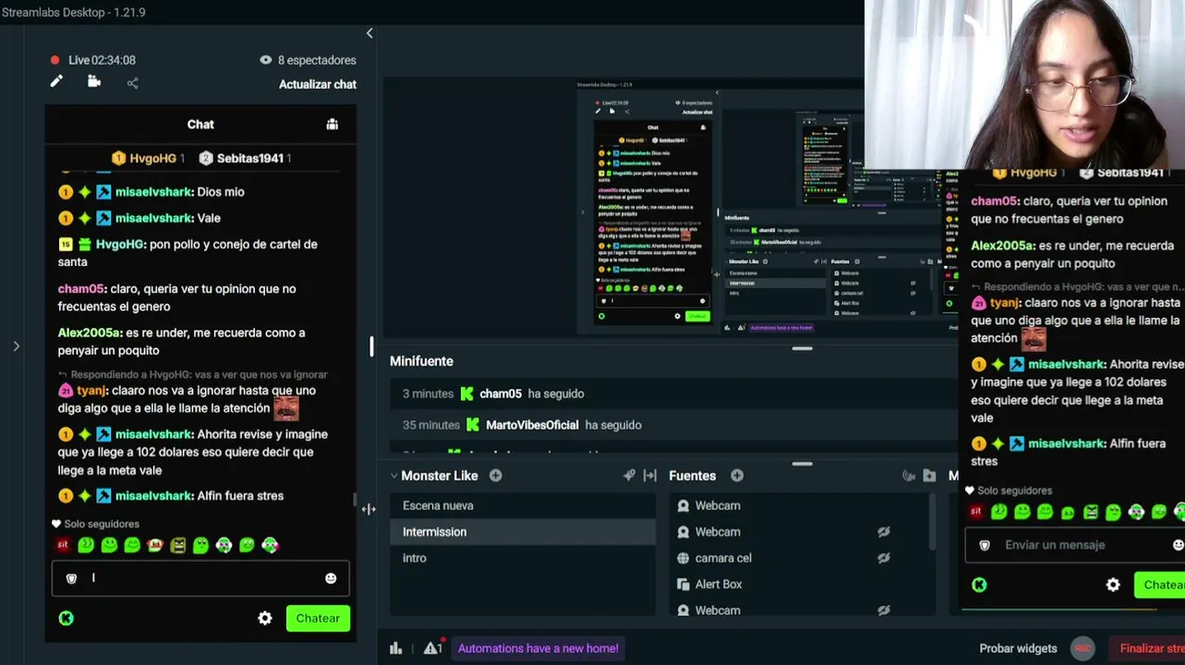The height and width of the screenshot is (665, 1185).
Task: Click the pencil edit stream info icon
Action: pyautogui.click(x=56, y=82)
